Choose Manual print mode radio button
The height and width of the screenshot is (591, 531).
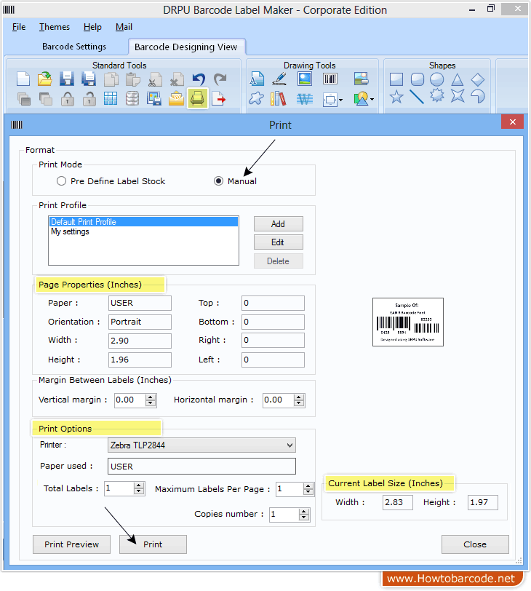pos(218,181)
